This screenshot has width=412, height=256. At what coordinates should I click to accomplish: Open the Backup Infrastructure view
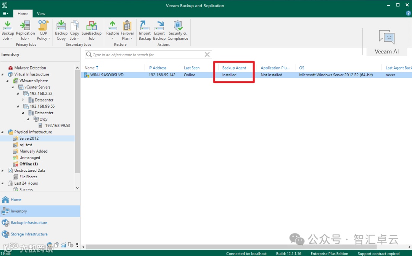(40, 223)
